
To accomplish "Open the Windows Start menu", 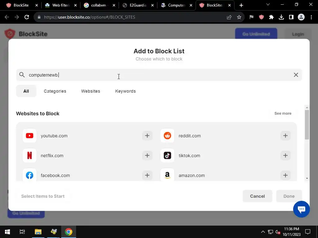I will [7, 232].
